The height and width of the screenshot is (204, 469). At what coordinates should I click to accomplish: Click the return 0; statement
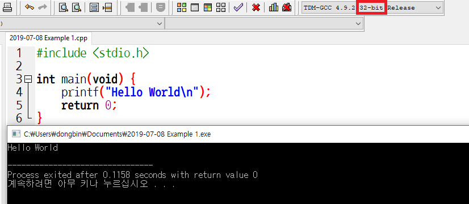pyautogui.click(x=89, y=105)
